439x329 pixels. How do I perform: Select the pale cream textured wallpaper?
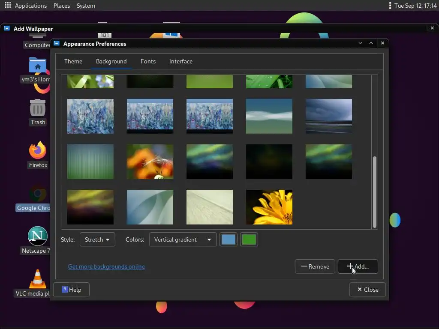point(209,207)
